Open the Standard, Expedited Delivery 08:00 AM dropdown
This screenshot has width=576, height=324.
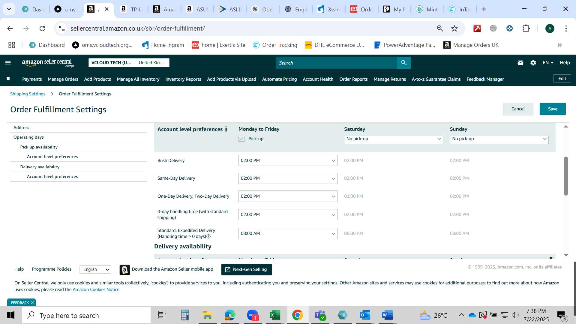tap(288, 233)
